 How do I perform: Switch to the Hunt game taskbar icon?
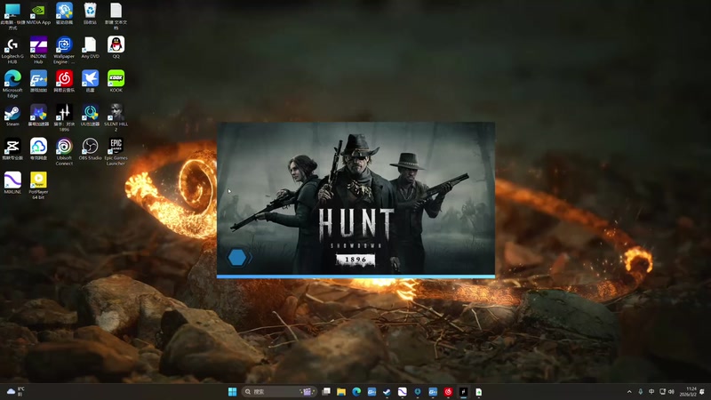pos(463,392)
